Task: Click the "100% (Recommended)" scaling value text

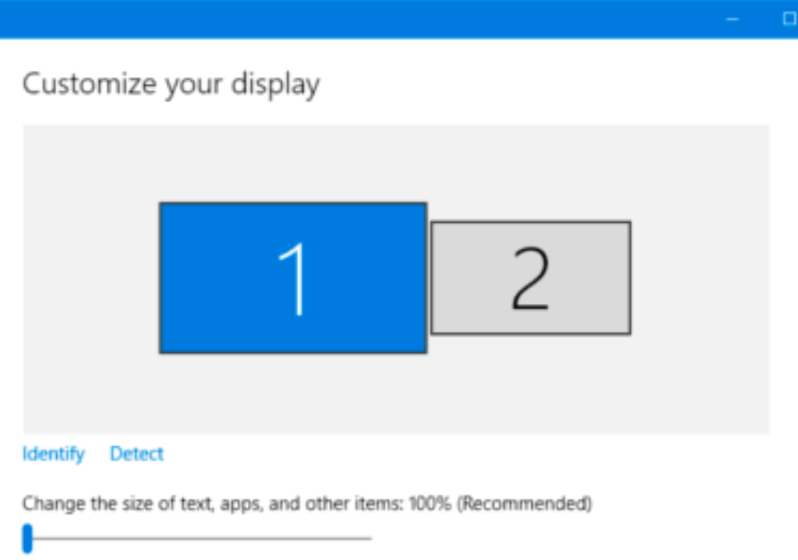Action: 501,504
